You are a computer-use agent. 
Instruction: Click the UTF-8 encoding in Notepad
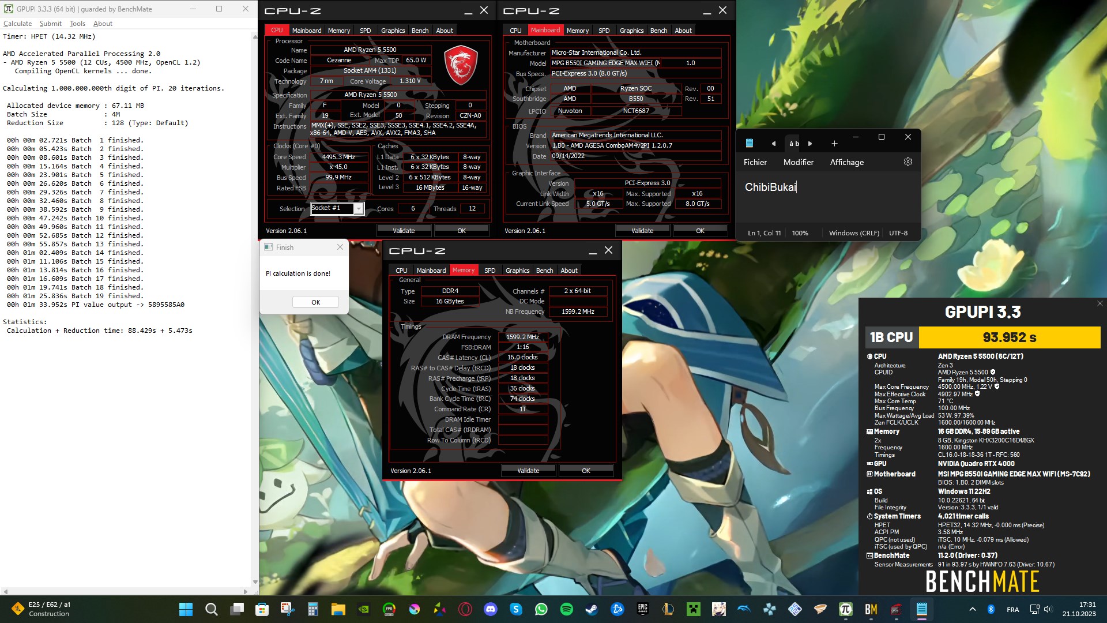tap(898, 233)
